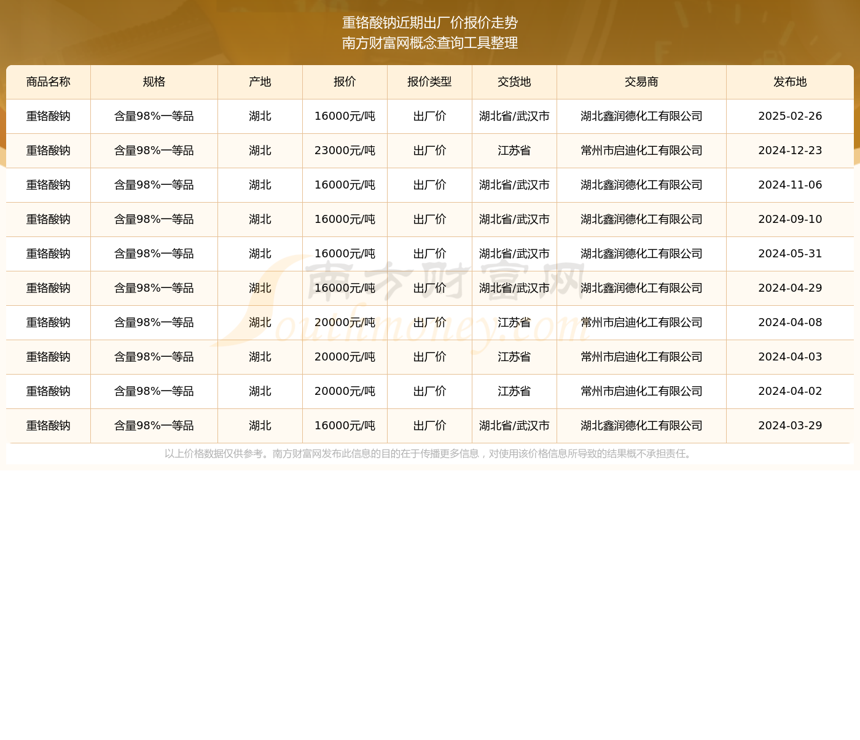
Task: Select the date 2025-02-26 cell
Action: (791, 117)
